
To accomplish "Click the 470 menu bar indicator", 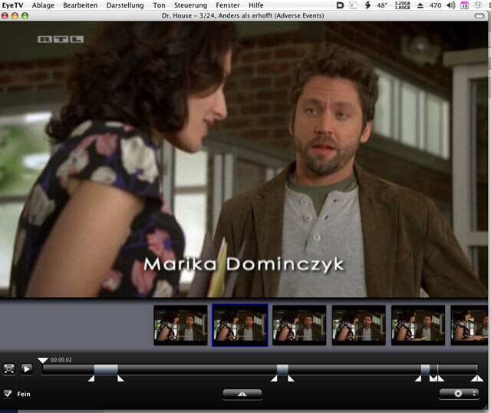I will tap(435, 5).
